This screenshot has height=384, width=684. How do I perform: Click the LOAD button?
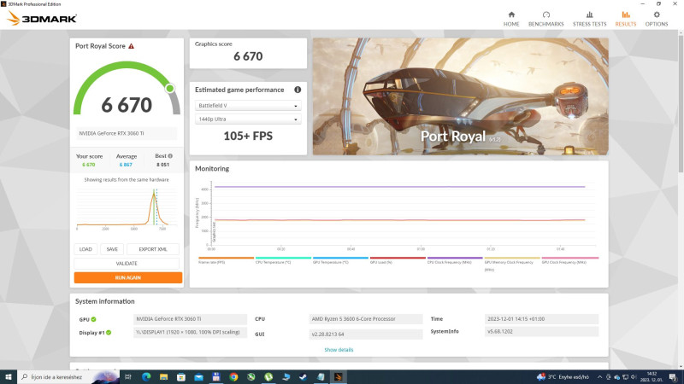[x=85, y=249]
